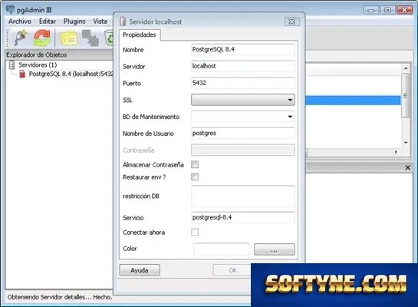Open color picker with the … button
This screenshot has width=418, height=307.
click(x=275, y=249)
